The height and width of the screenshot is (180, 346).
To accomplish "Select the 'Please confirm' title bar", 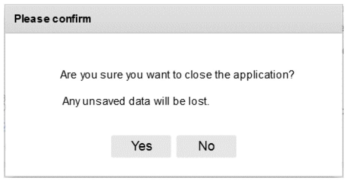I will (x=174, y=19).
